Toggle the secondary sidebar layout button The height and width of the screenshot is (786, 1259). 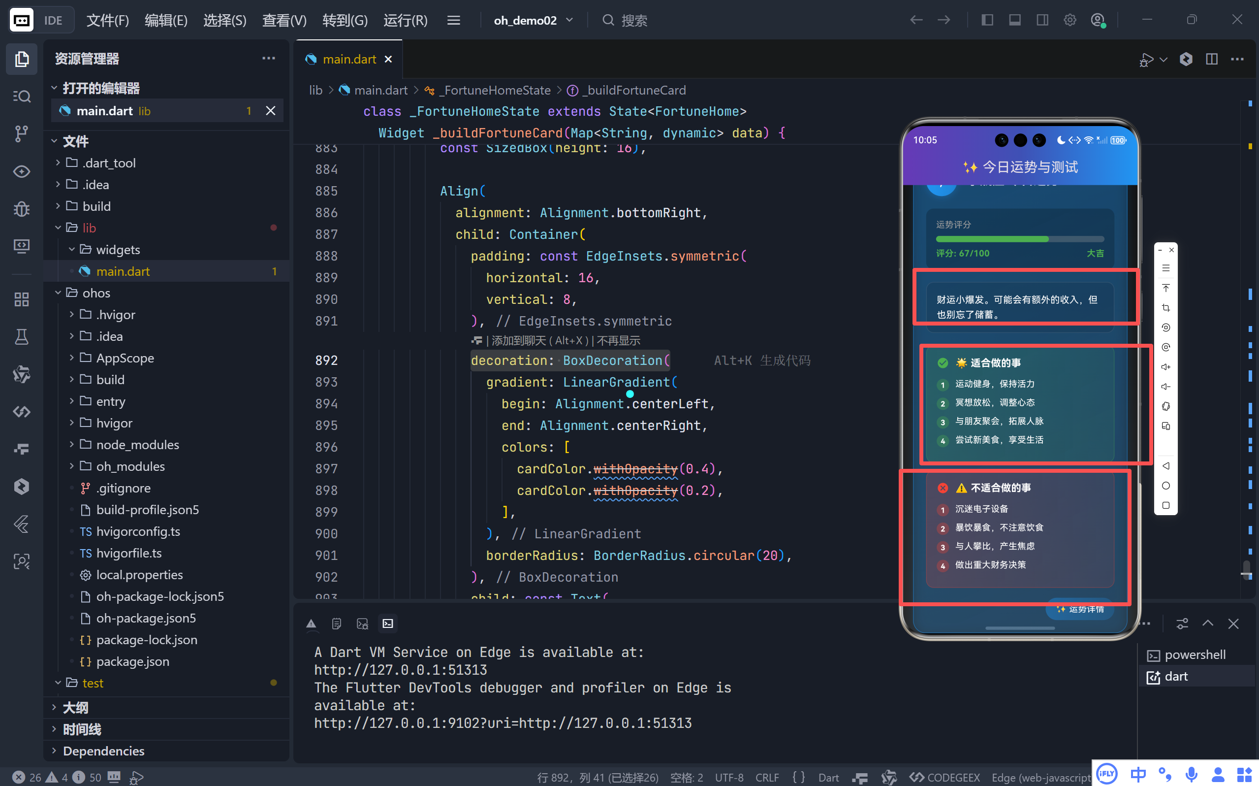[x=1042, y=20]
